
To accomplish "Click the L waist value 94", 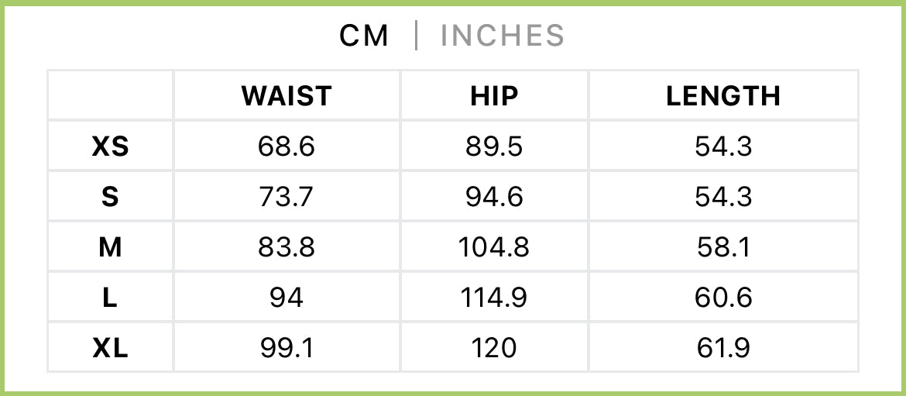I will 287,298.
